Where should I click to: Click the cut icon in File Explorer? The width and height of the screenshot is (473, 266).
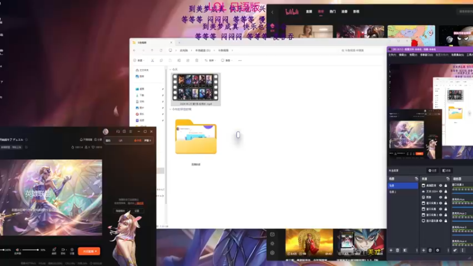[153, 60]
